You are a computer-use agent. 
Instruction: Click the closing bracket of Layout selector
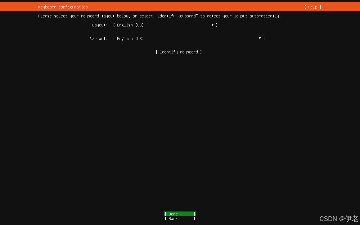tap(217, 25)
